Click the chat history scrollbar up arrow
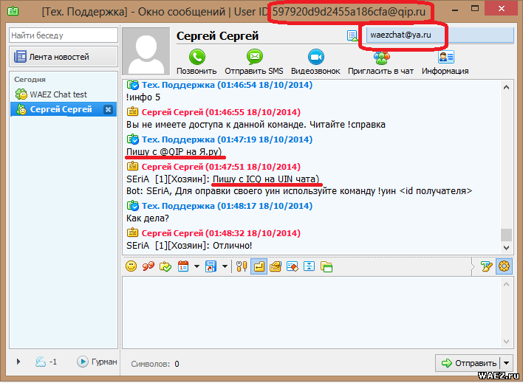The width and height of the screenshot is (523, 383). click(506, 87)
